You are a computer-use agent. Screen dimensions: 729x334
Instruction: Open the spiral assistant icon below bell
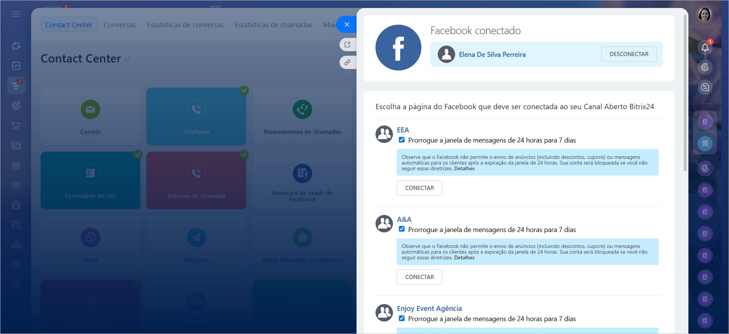pyautogui.click(x=705, y=67)
